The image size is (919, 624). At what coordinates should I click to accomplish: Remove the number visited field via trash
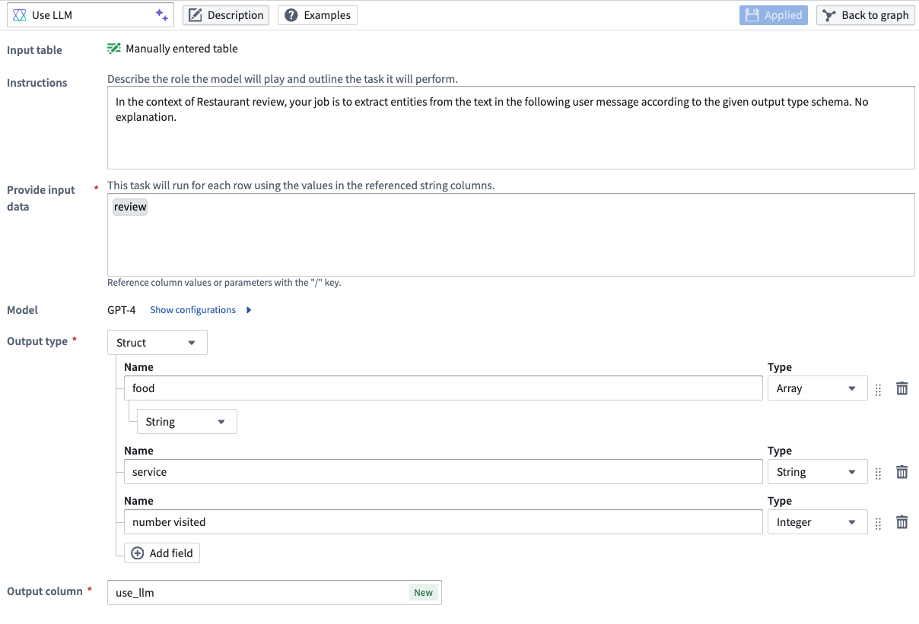(902, 522)
